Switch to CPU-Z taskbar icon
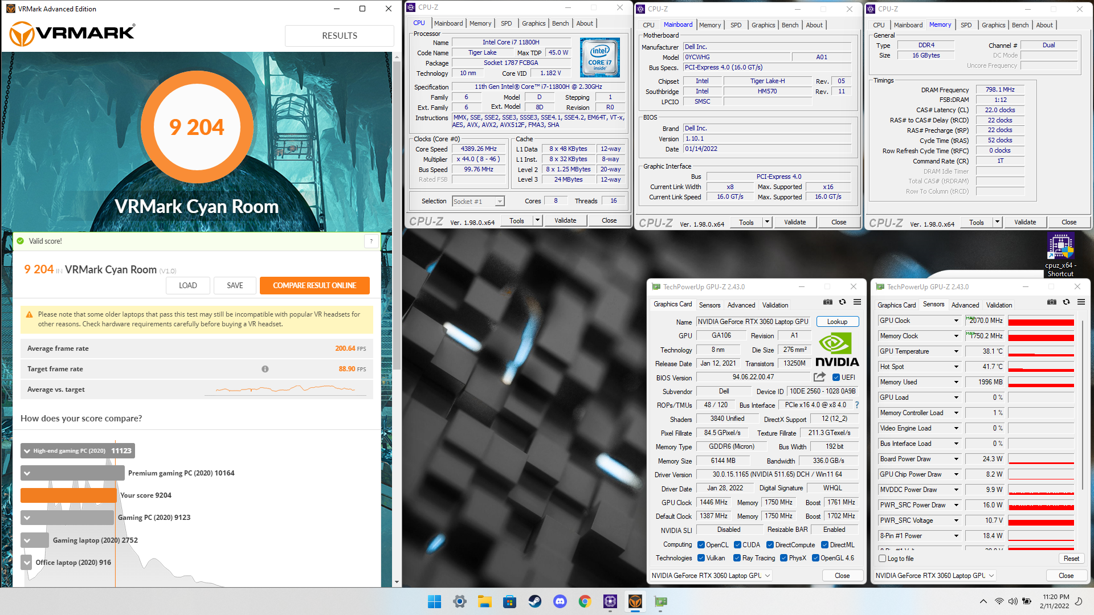Image resolution: width=1094 pixels, height=615 pixels. tap(610, 601)
